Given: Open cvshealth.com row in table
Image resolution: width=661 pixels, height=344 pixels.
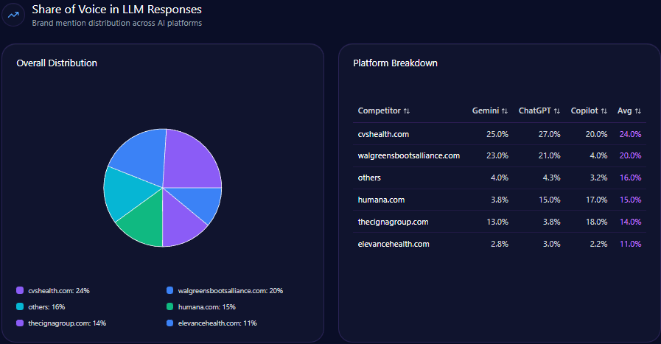Looking at the screenshot, I should pos(383,134).
